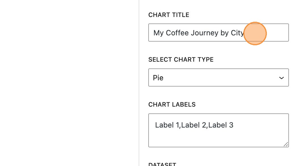Click empty space right of Label 3
This screenshot has width=298, height=166.
[261, 125]
